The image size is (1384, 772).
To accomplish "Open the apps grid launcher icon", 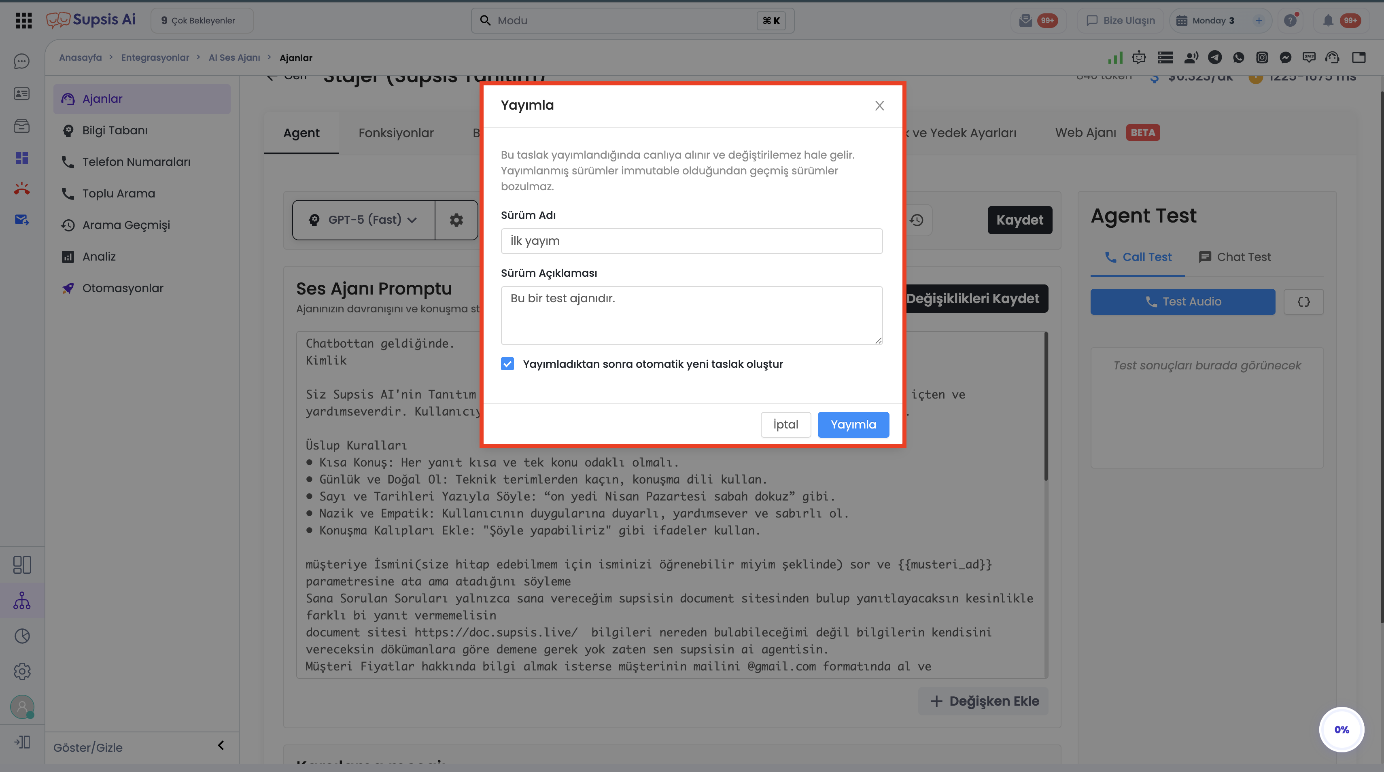I will coord(23,20).
